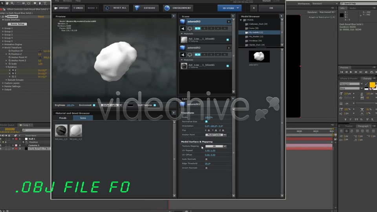Switch to the Presets tab

(x=63, y=118)
